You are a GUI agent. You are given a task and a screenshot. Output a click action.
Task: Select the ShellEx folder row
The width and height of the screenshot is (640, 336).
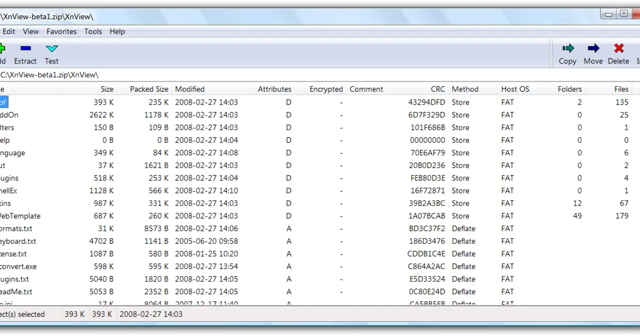(x=320, y=190)
